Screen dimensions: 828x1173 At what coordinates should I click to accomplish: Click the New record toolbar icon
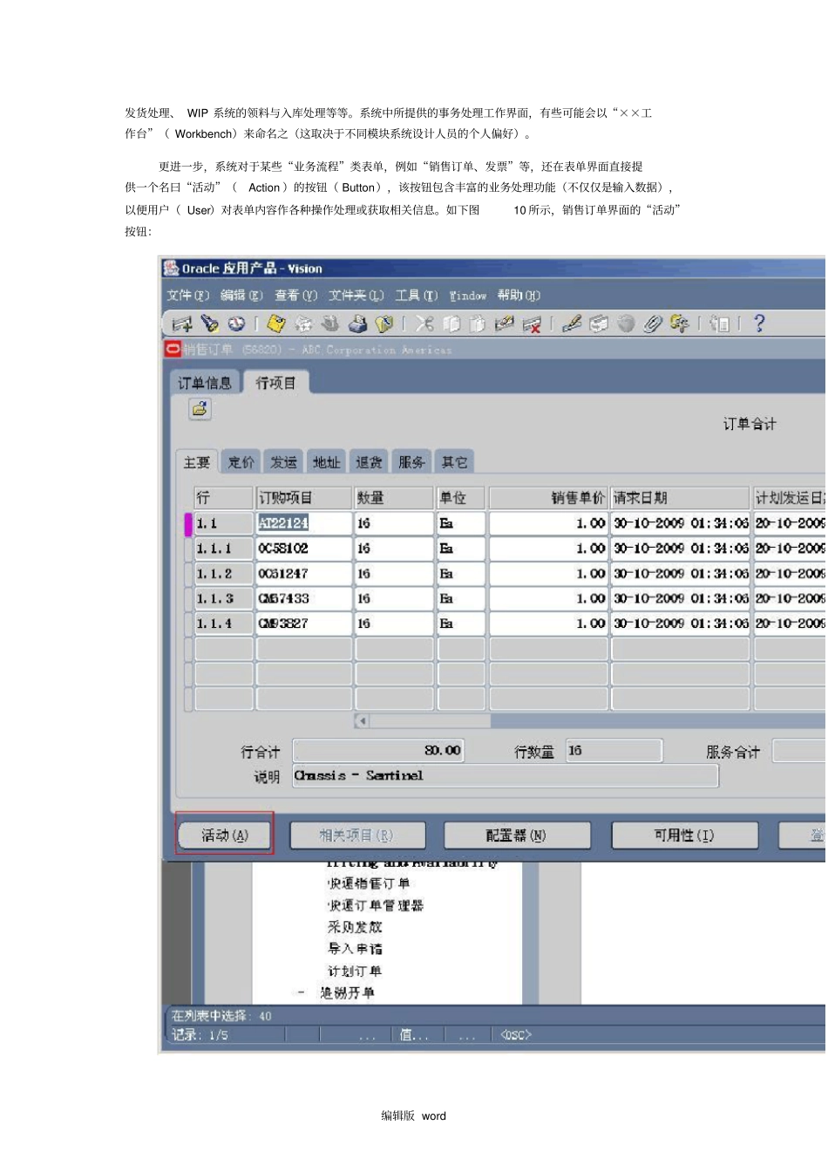(x=182, y=324)
